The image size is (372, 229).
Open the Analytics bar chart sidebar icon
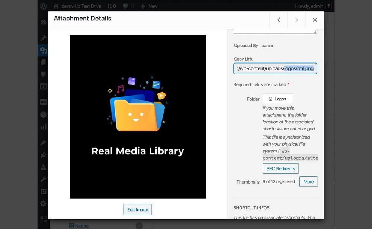pyautogui.click(x=43, y=127)
